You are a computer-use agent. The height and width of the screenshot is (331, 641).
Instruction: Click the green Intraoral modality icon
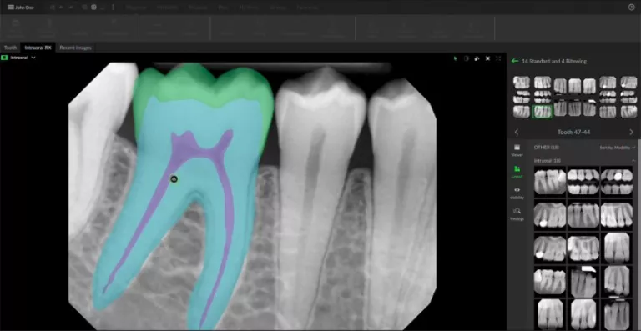click(4, 58)
